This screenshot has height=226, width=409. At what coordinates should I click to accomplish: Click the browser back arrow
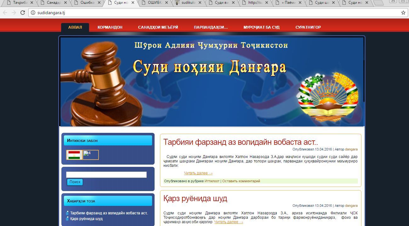(x=5, y=13)
